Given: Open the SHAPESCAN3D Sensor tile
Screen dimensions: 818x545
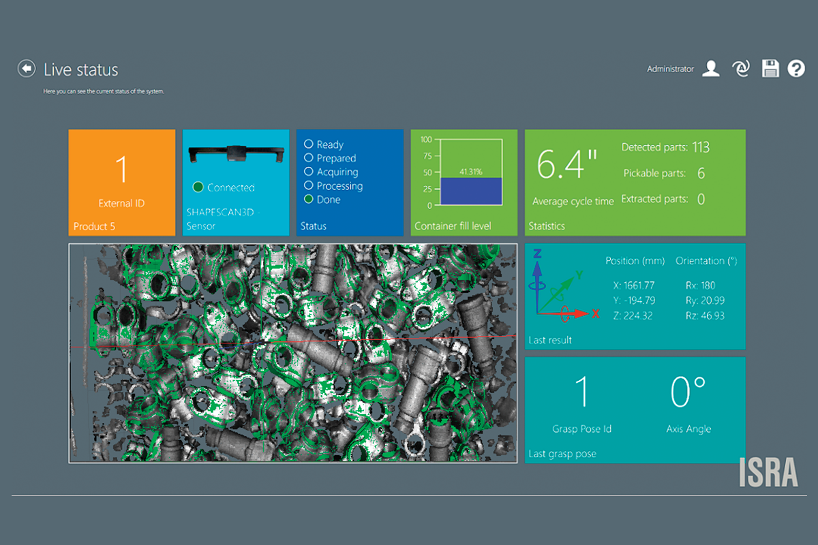Looking at the screenshot, I should pos(236,183).
